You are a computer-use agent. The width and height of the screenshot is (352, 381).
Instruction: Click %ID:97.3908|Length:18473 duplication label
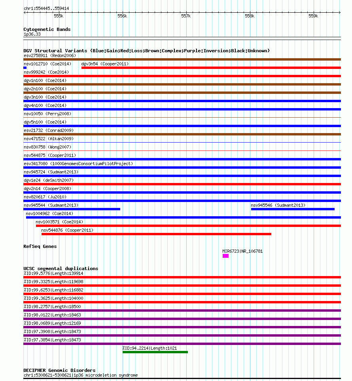pyautogui.click(x=52, y=331)
